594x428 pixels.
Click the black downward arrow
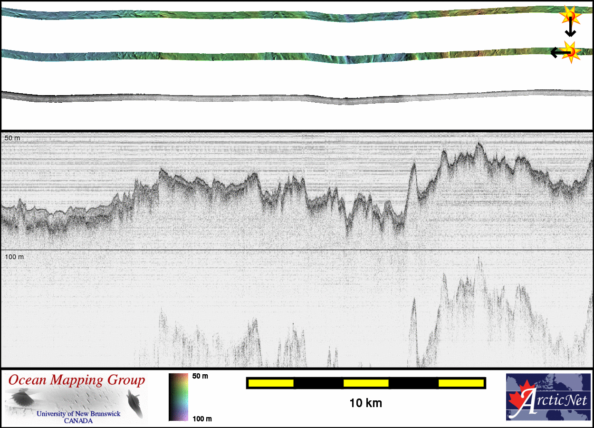pyautogui.click(x=570, y=31)
